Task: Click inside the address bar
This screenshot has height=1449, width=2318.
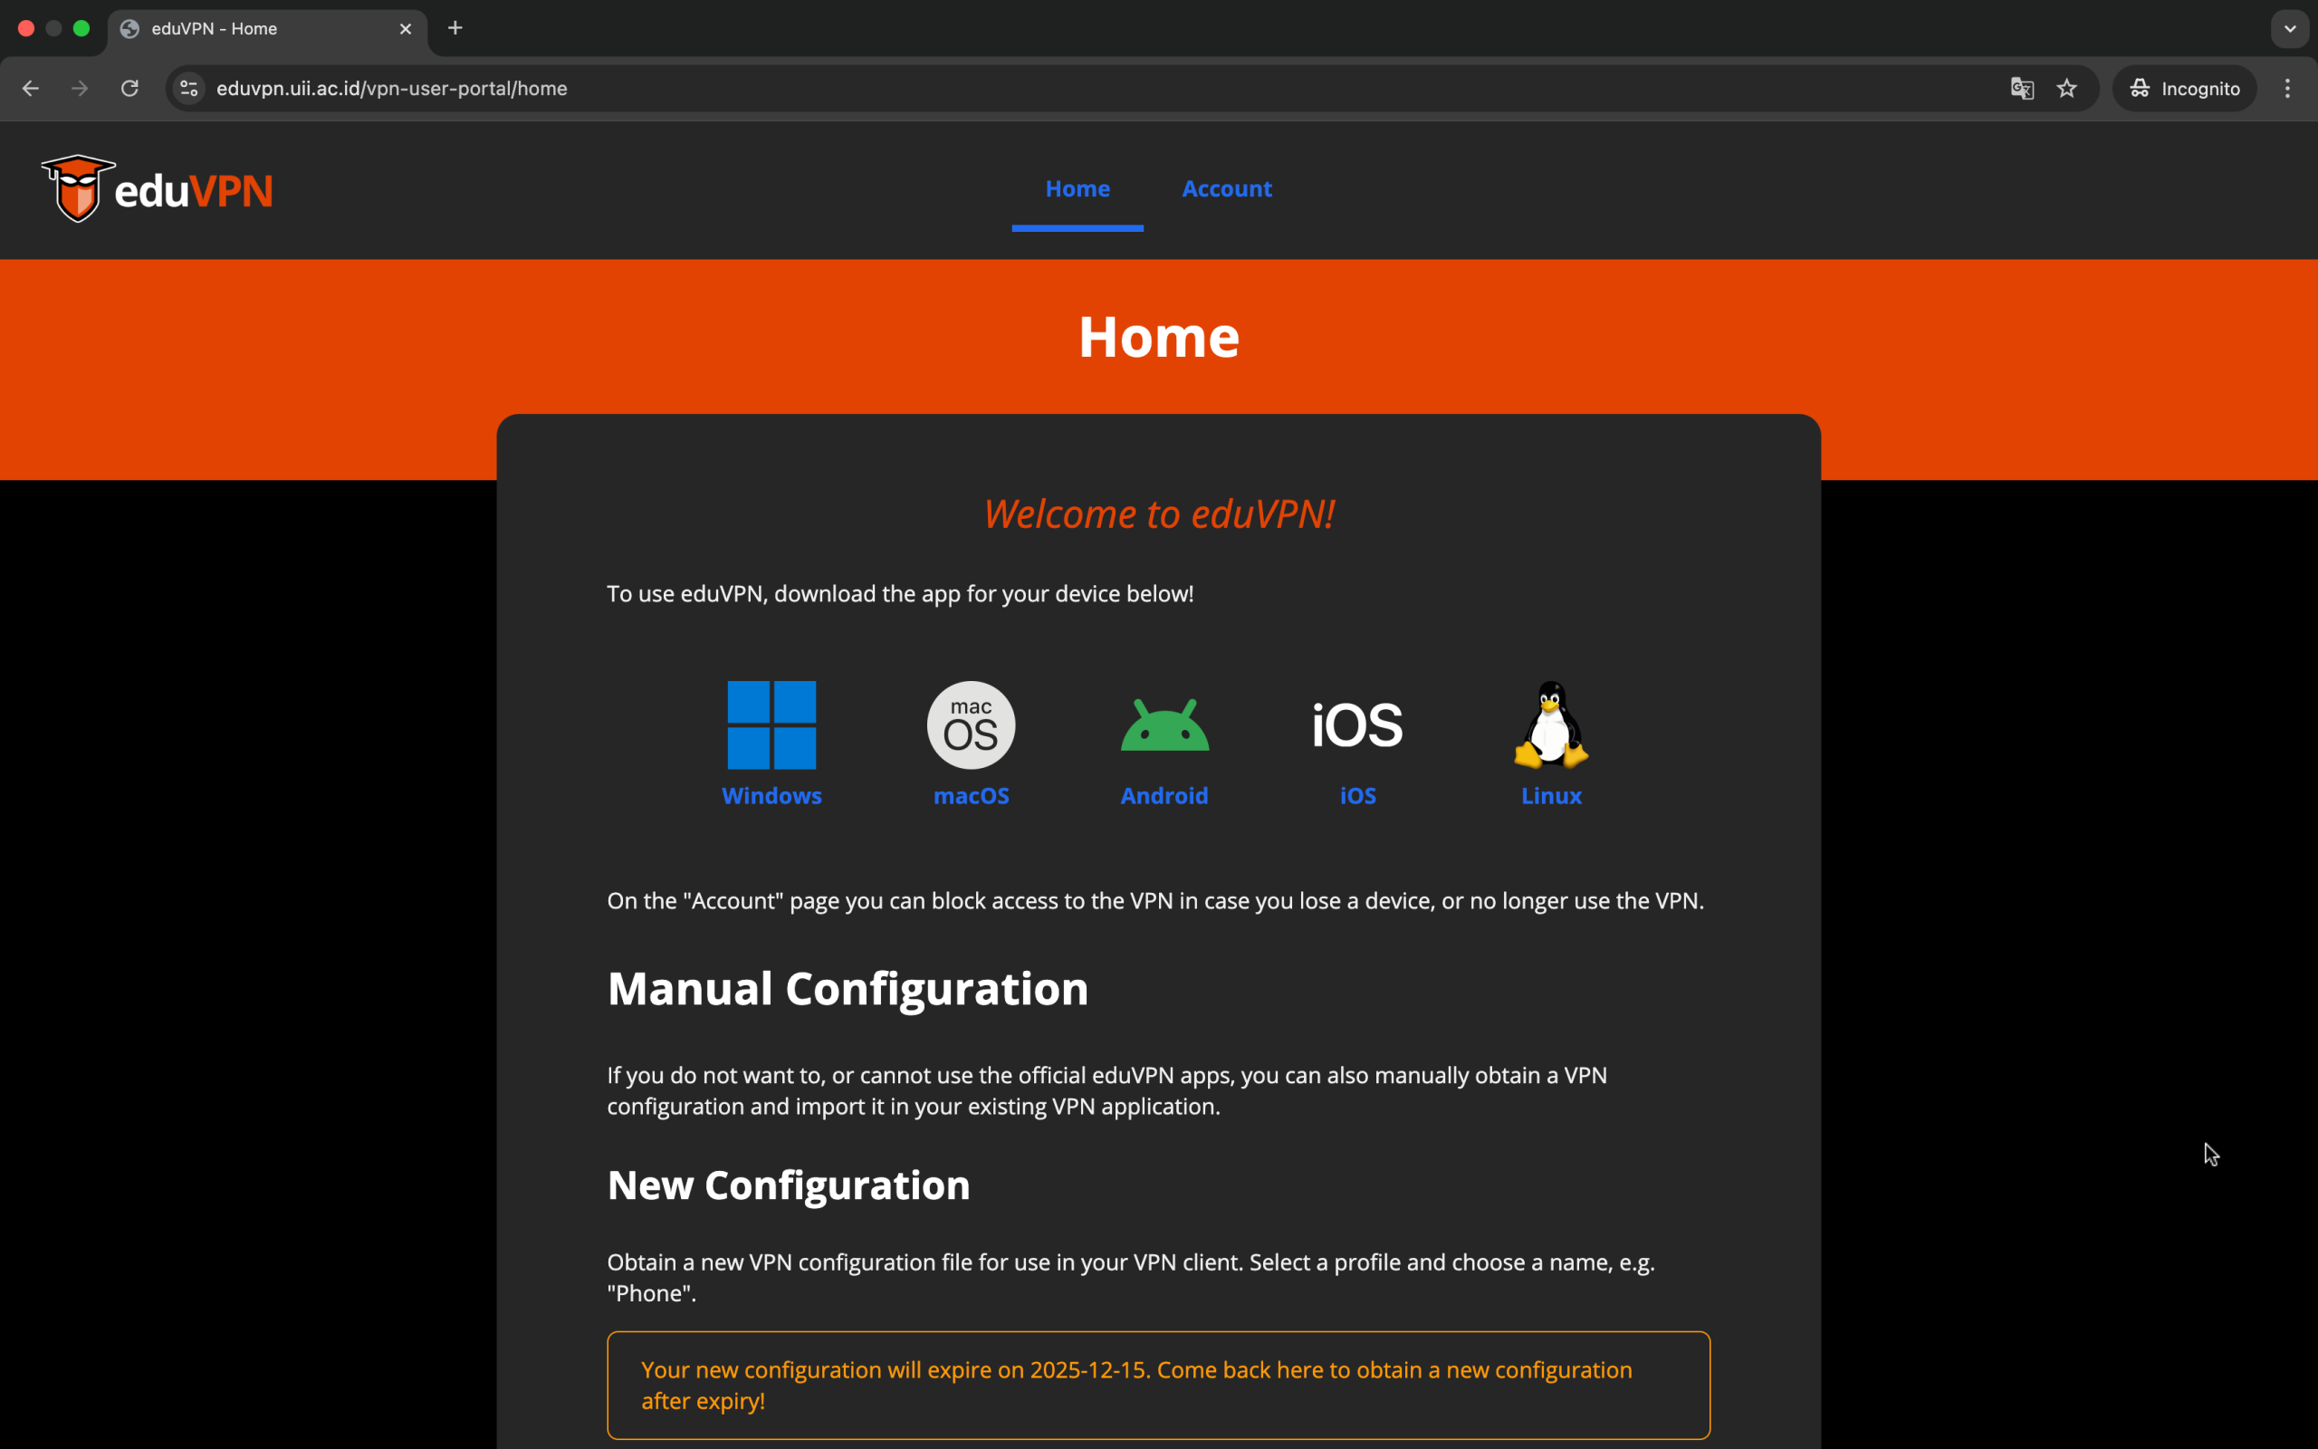Action: click(670, 88)
